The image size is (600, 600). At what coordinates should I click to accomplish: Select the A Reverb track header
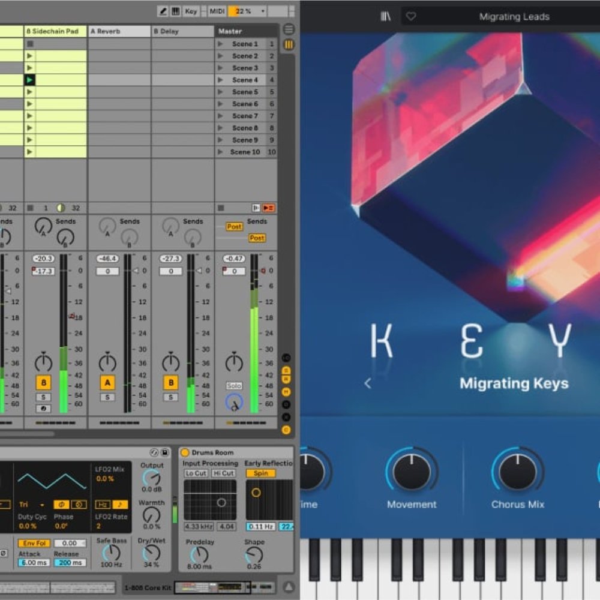[x=119, y=31]
